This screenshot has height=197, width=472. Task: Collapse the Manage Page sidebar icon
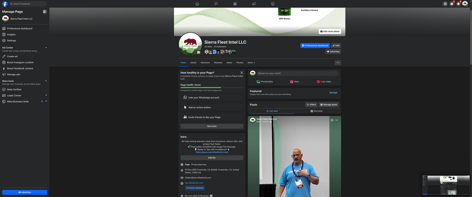[x=45, y=12]
